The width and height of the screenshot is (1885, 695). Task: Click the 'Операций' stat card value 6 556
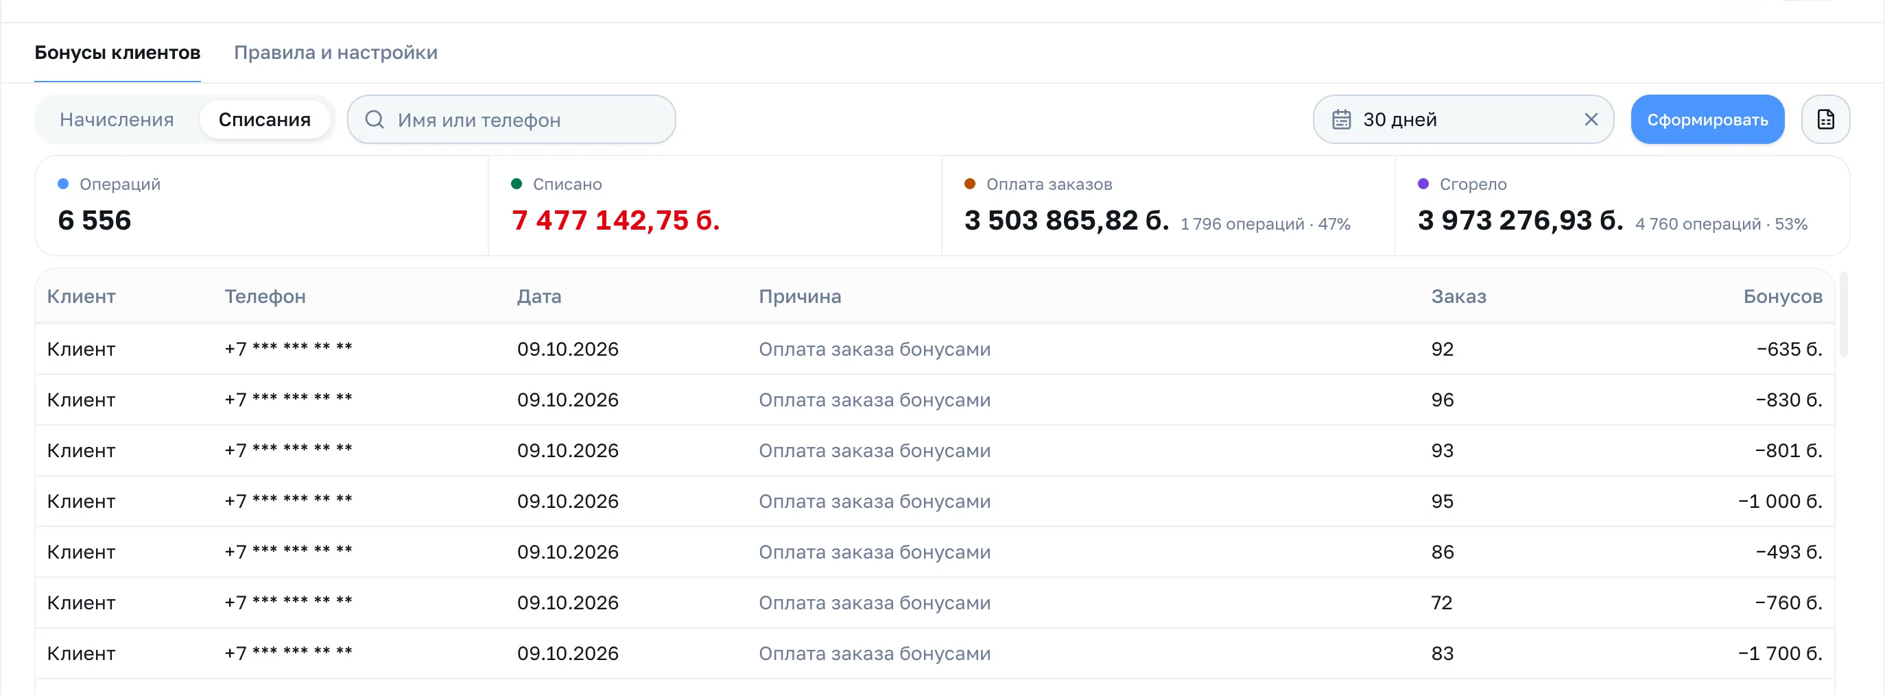click(95, 220)
